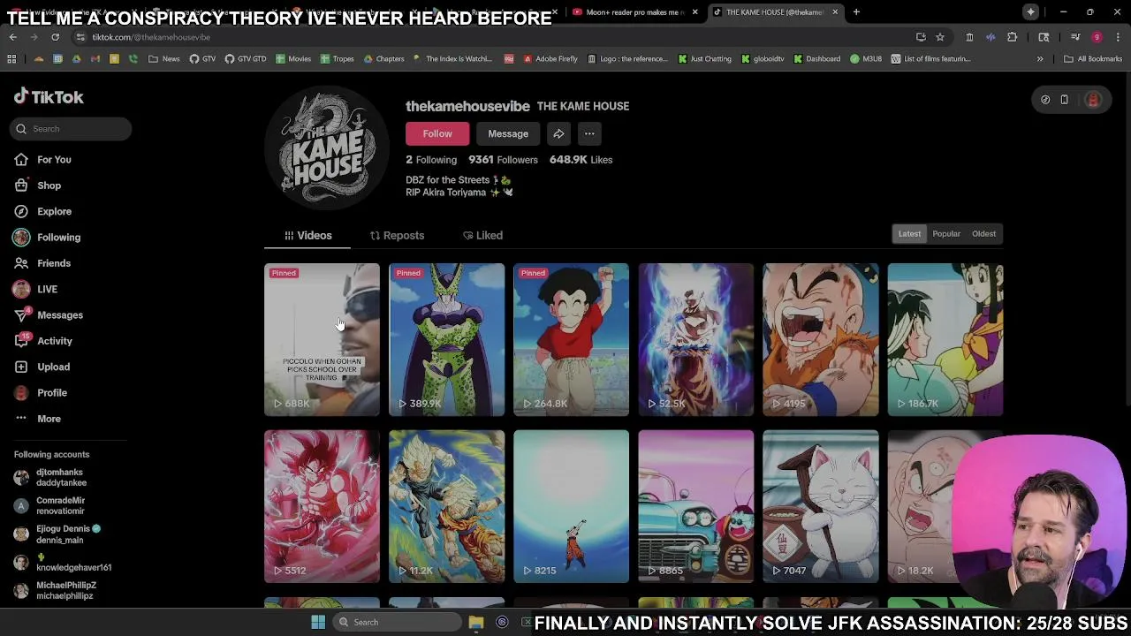Image resolution: width=1131 pixels, height=636 pixels.
Task: Bookmark this page with the star icon
Action: pyautogui.click(x=940, y=37)
